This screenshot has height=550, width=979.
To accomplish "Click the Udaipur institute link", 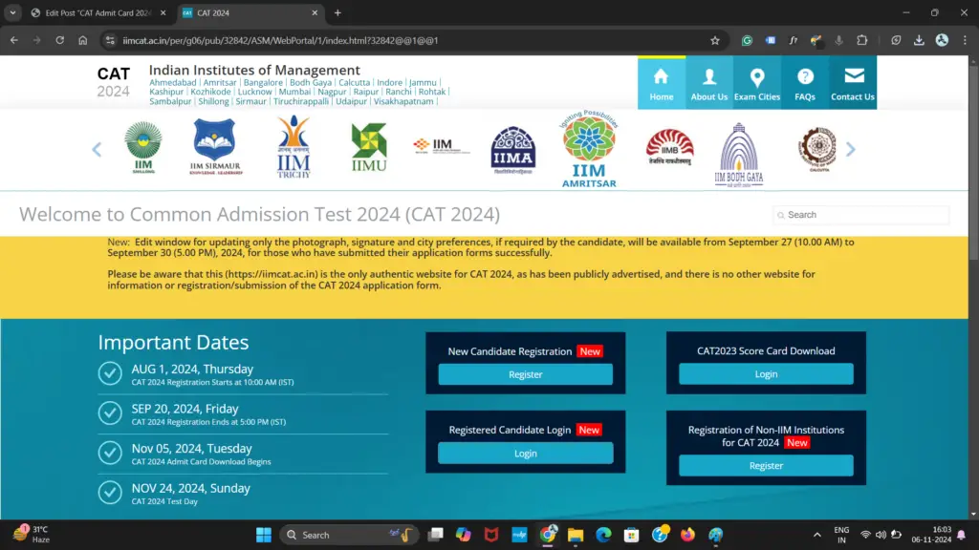I will click(351, 101).
